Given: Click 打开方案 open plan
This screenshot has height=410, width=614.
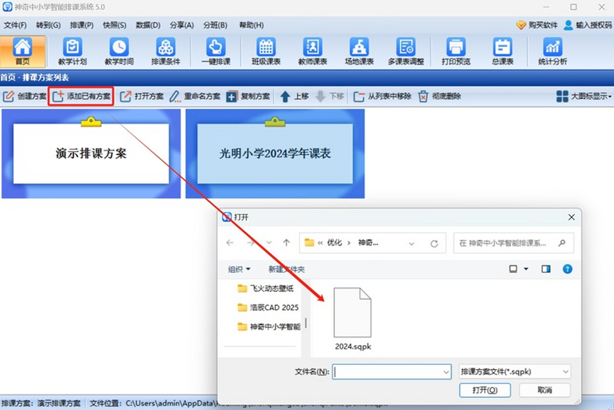Looking at the screenshot, I should coord(142,96).
